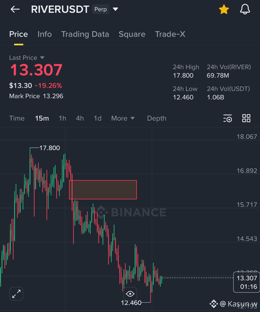This screenshot has height=312, width=260.
Task: Switch to the Info tab
Action: (x=45, y=34)
